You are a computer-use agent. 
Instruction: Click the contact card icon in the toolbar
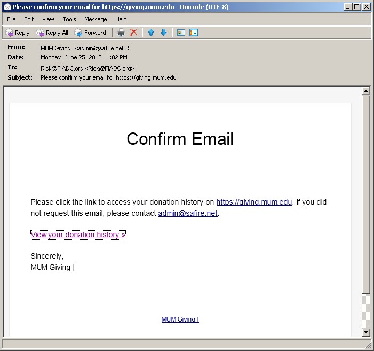click(x=181, y=33)
